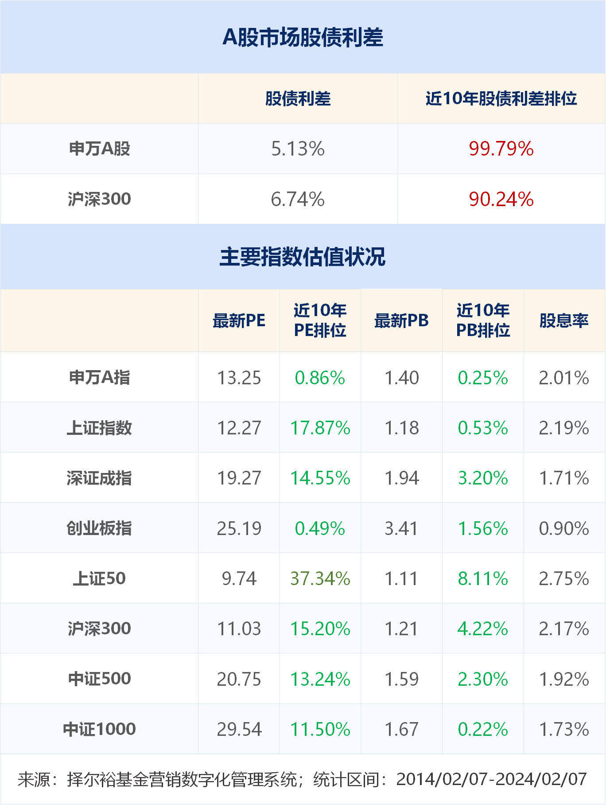The image size is (606, 805).
Task: Click the 近10年PB排位 column header
Action: coord(483,320)
